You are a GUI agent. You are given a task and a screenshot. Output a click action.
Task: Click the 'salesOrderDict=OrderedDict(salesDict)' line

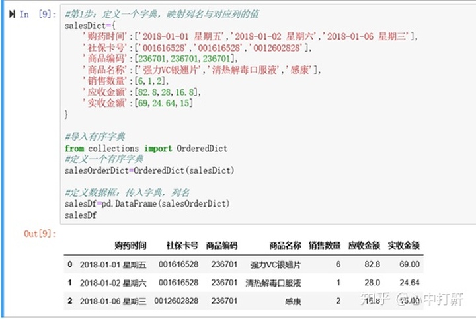click(x=149, y=170)
